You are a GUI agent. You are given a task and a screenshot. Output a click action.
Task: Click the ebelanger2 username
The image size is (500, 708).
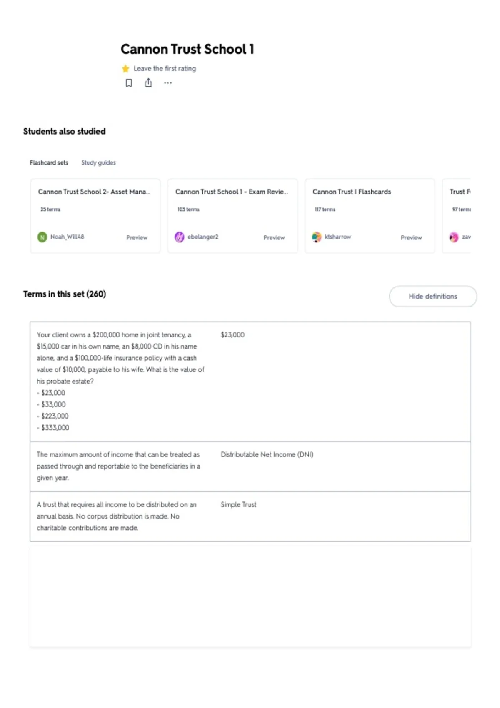(x=203, y=237)
